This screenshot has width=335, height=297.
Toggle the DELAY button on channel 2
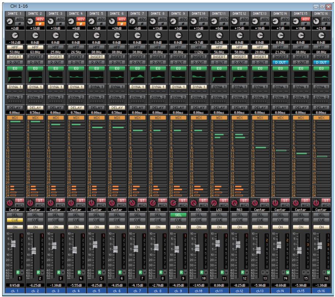click(x=35, y=108)
